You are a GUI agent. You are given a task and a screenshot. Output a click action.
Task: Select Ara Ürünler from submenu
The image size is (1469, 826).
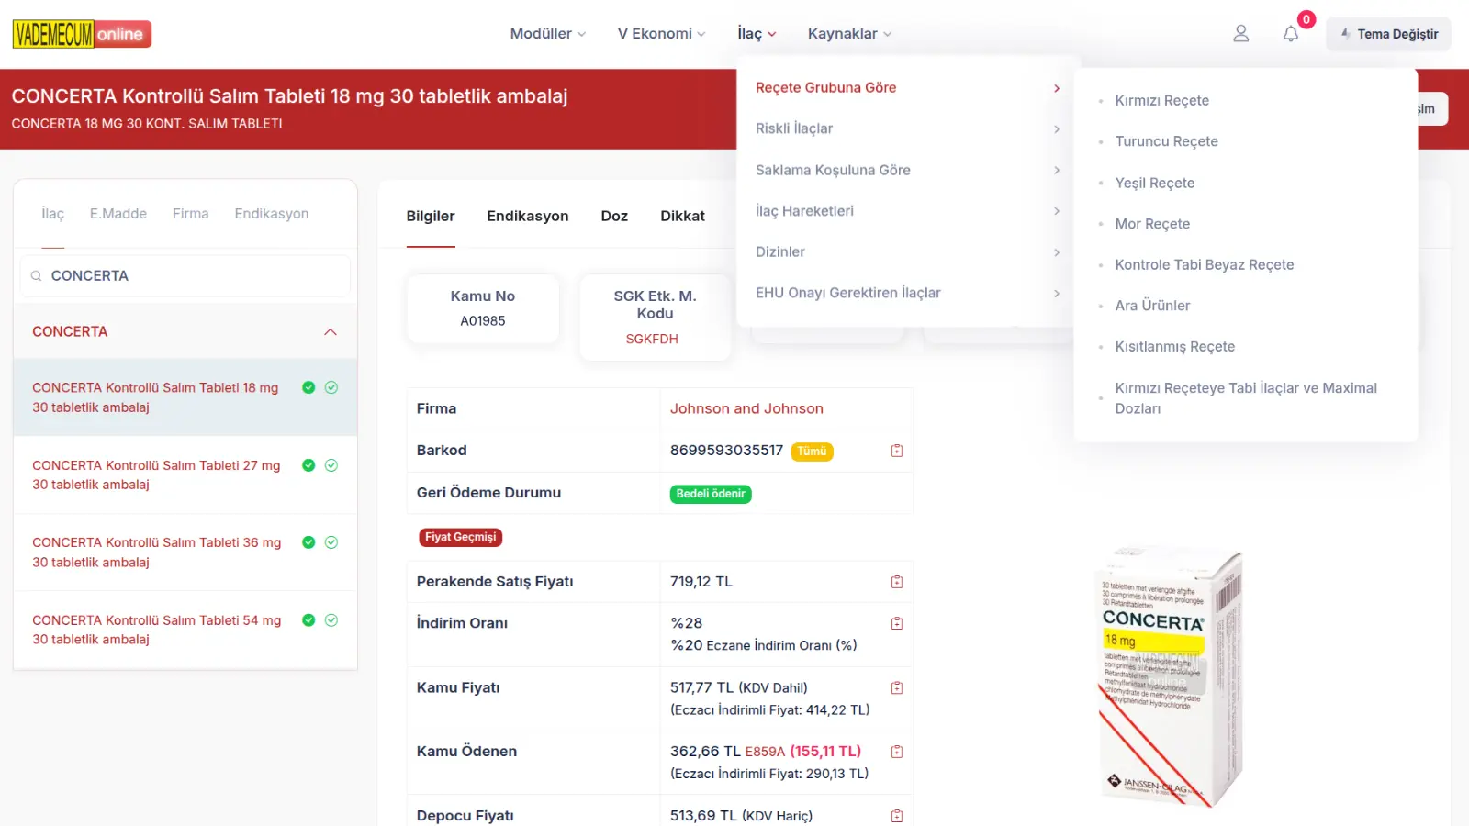click(x=1152, y=306)
